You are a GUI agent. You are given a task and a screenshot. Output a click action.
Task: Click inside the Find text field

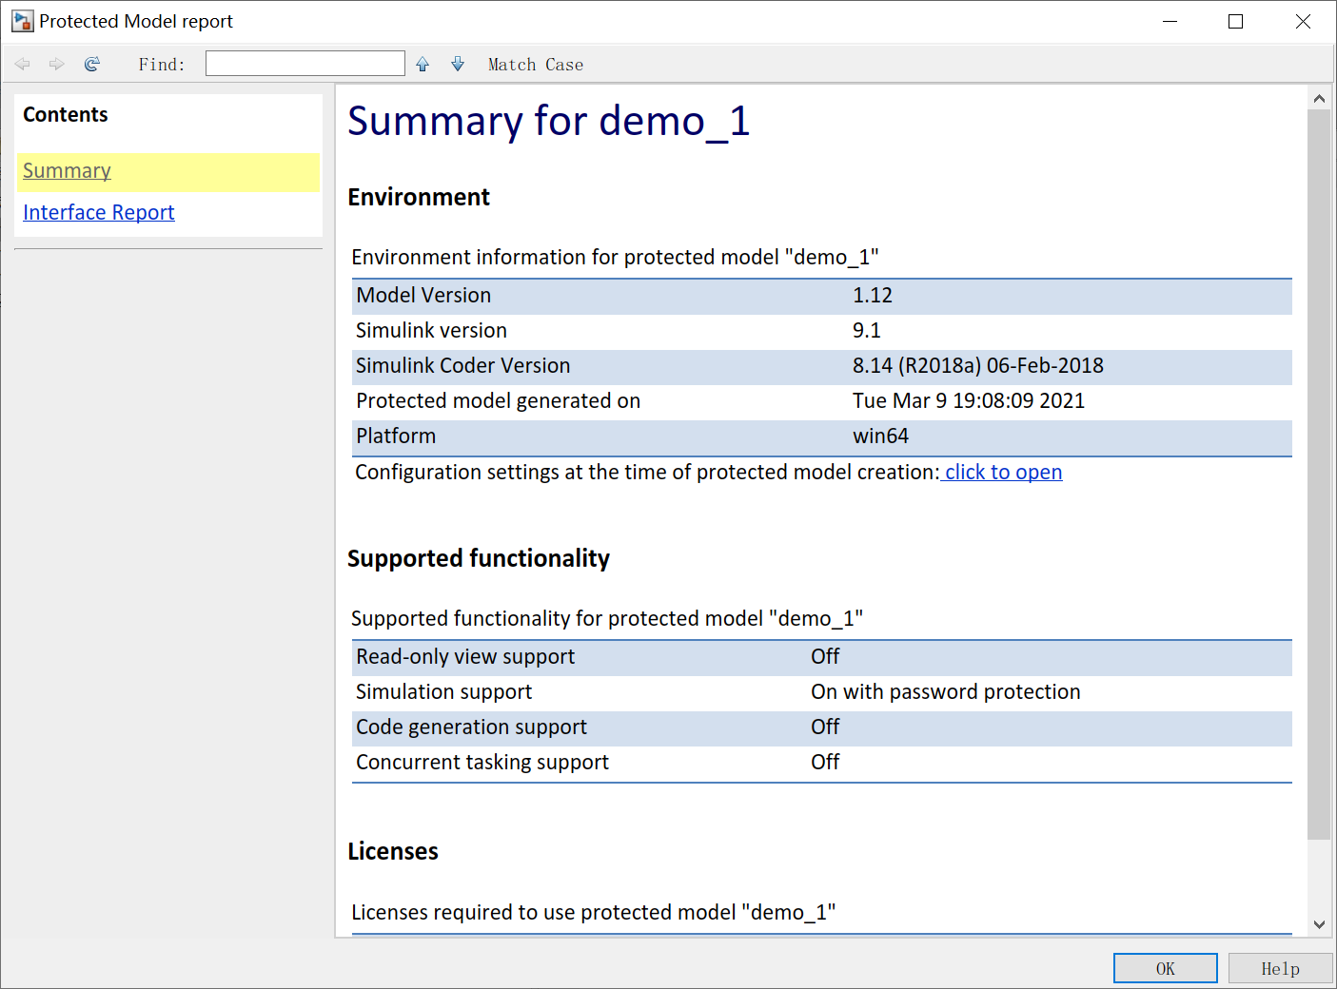305,64
